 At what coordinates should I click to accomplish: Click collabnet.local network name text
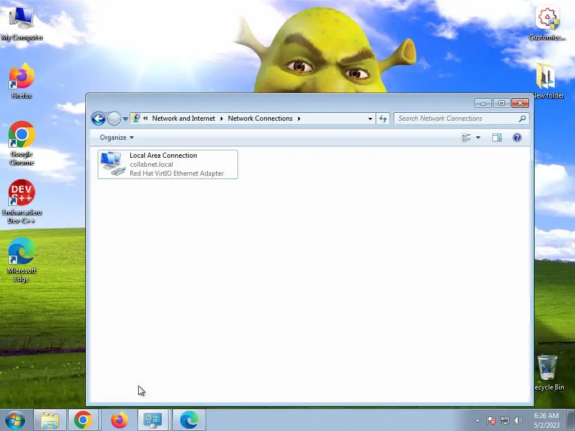(x=151, y=164)
